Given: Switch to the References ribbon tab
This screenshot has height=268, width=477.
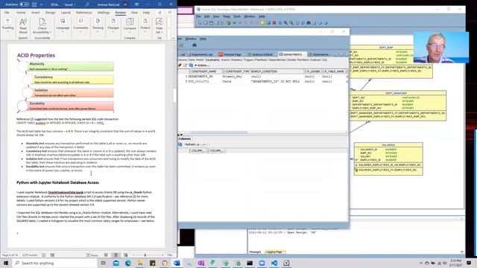Looking at the screenshot, I should [84, 13].
